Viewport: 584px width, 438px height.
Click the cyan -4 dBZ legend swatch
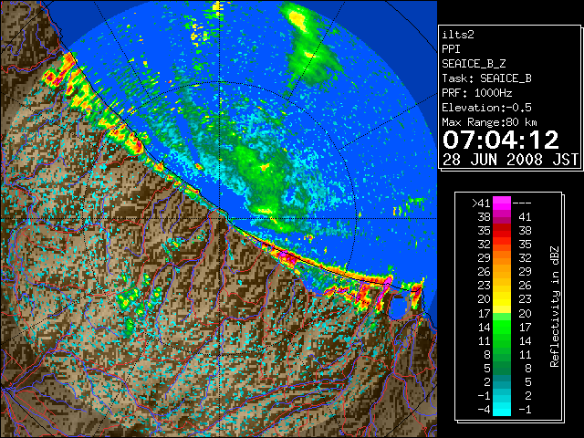pos(502,409)
